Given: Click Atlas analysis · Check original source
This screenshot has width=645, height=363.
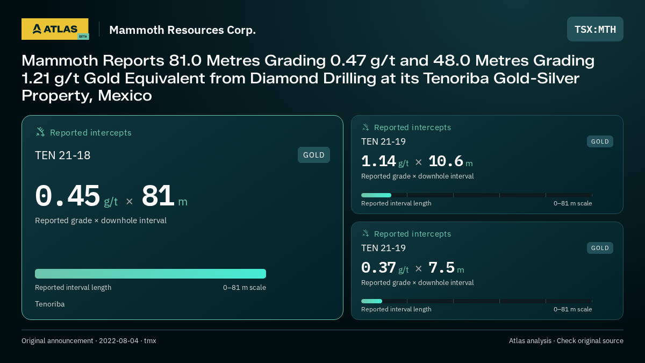Looking at the screenshot, I should pos(566,341).
